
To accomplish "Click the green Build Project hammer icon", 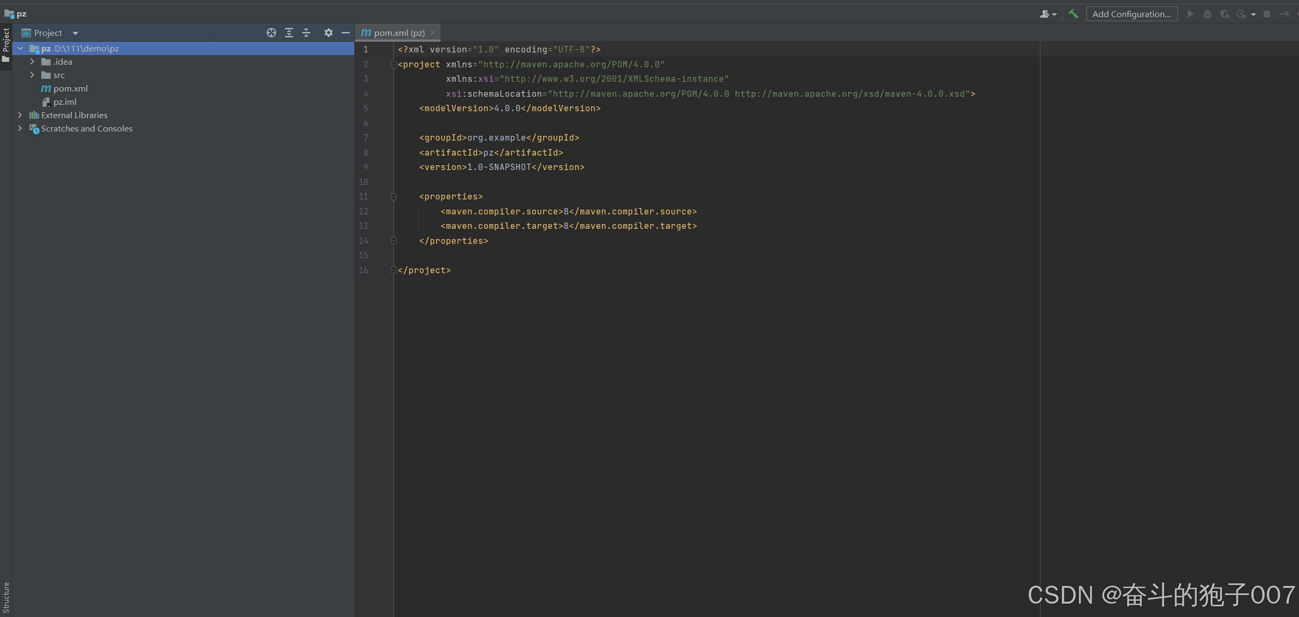I will click(x=1073, y=14).
